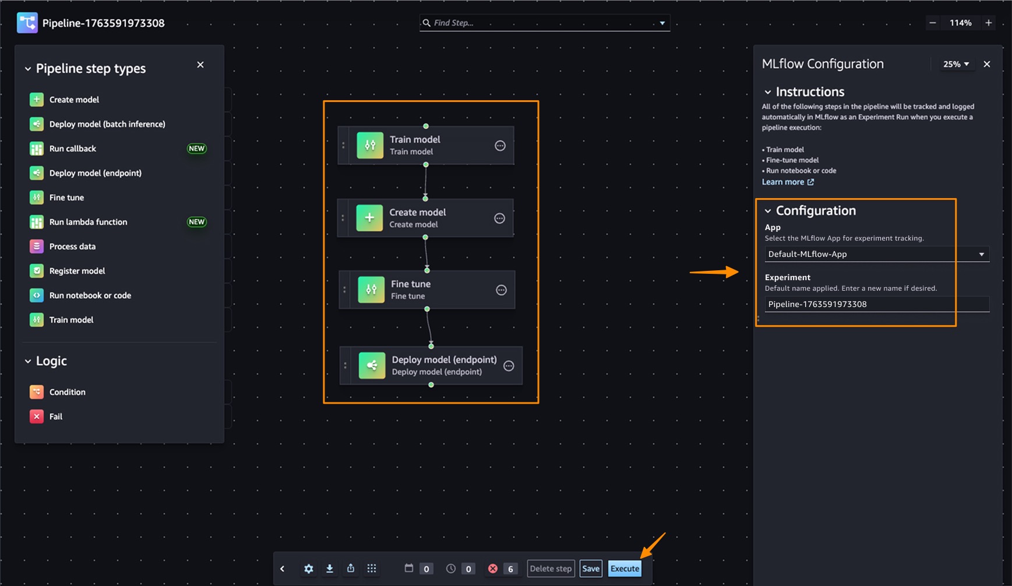1012x586 pixels.
Task: Collapse the Logic section
Action: pyautogui.click(x=28, y=361)
